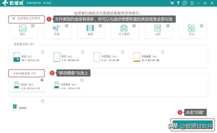Screen dimensions: 217x133
Task: Click the removable 分区丢失 USB icon
Action: [57, 85]
